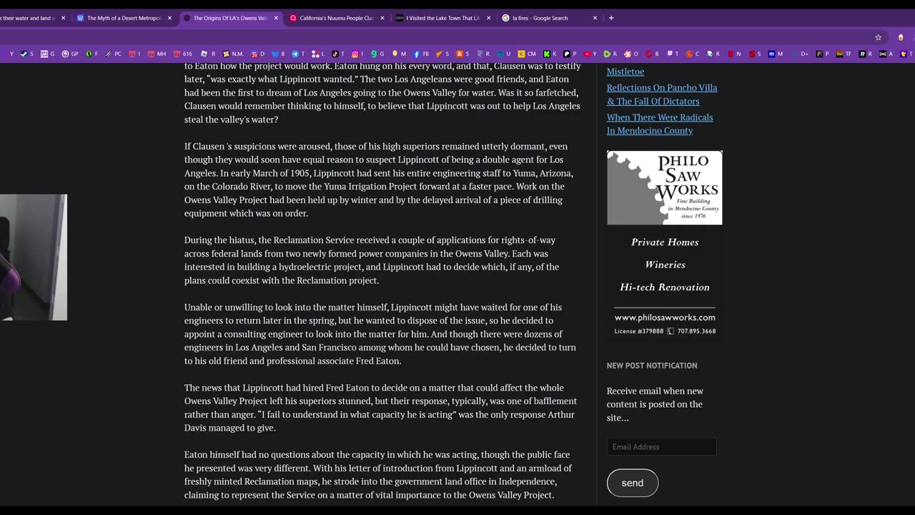The width and height of the screenshot is (915, 515).
Task: Open the PC bookmark
Action: 114,54
